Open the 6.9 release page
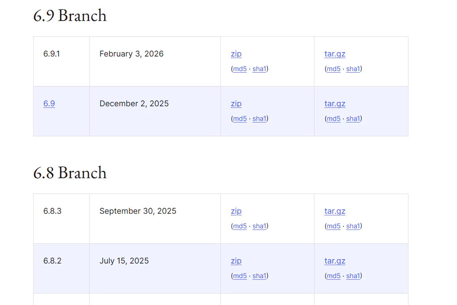Image resolution: width=457 pixels, height=305 pixels. coord(49,104)
